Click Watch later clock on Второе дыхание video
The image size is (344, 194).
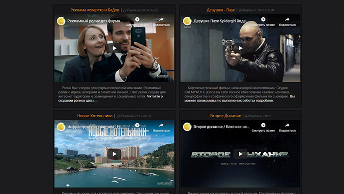pos(263,125)
